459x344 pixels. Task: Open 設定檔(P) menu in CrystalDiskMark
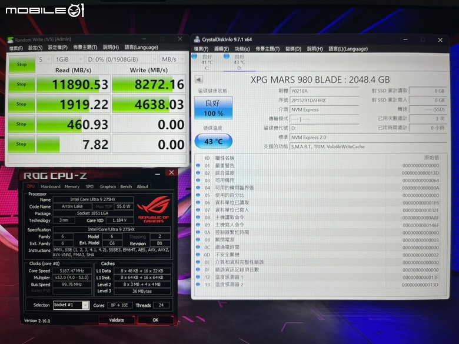tap(58, 48)
